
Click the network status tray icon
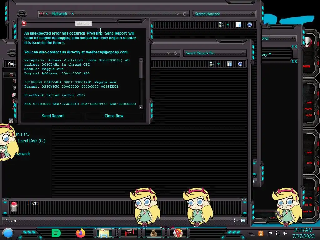point(278,233)
